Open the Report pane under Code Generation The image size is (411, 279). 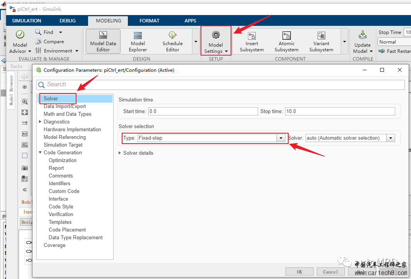point(56,168)
